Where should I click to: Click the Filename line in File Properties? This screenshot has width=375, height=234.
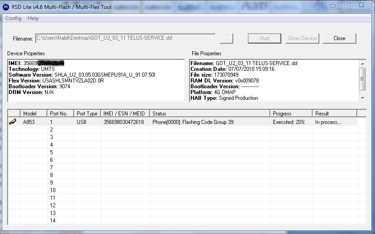(x=244, y=63)
